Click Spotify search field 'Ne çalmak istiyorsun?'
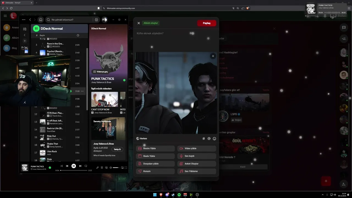Viewport: 352px width, 198px height. coord(69,20)
